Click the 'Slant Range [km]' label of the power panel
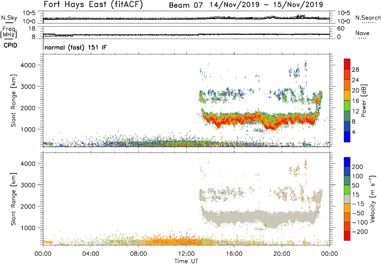 [13, 101]
